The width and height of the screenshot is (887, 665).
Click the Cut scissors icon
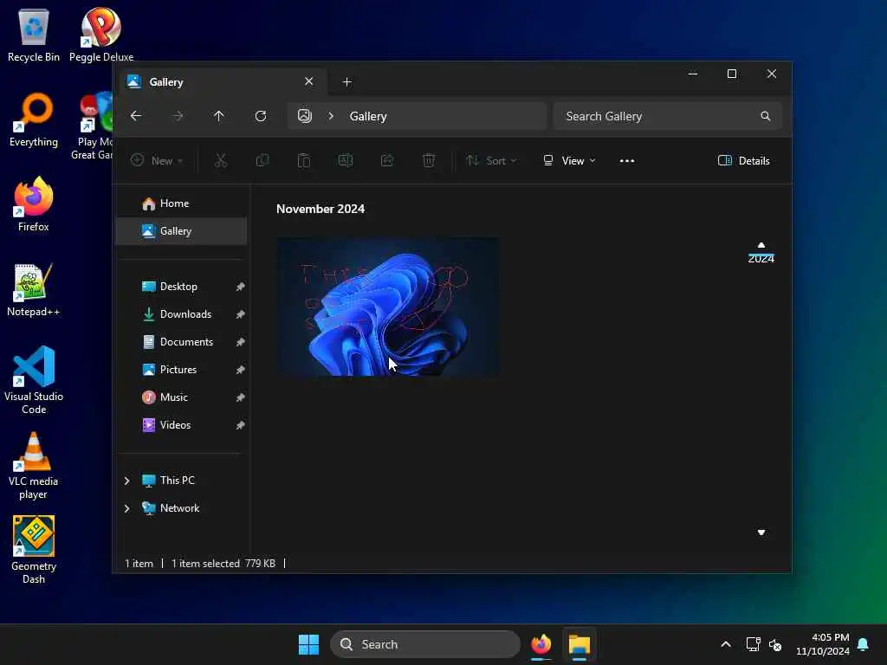(221, 160)
